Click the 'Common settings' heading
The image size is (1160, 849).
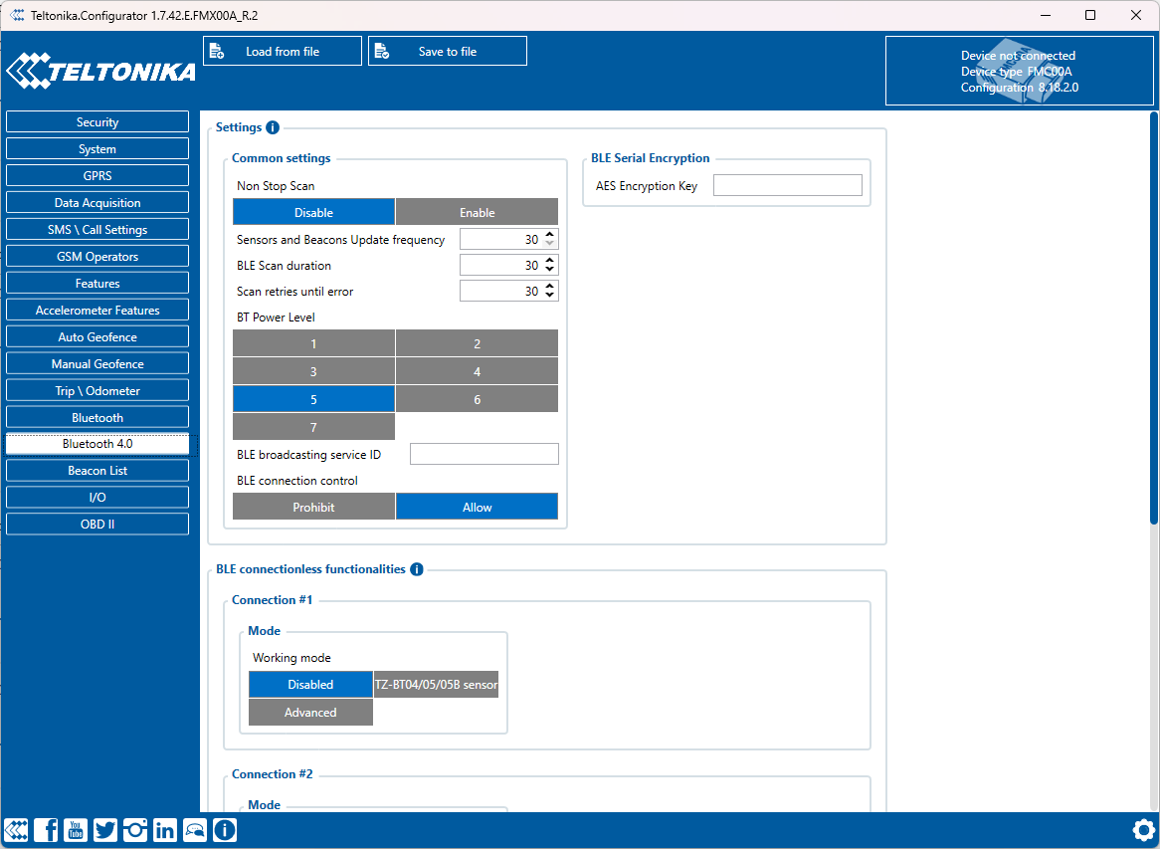(x=282, y=157)
